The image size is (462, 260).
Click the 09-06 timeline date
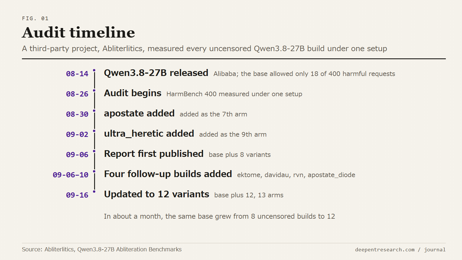77,155
